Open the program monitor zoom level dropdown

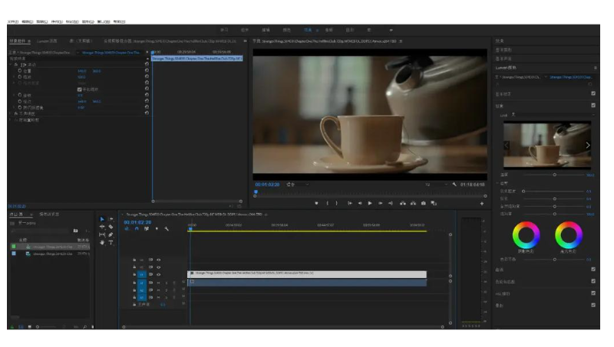coord(297,185)
